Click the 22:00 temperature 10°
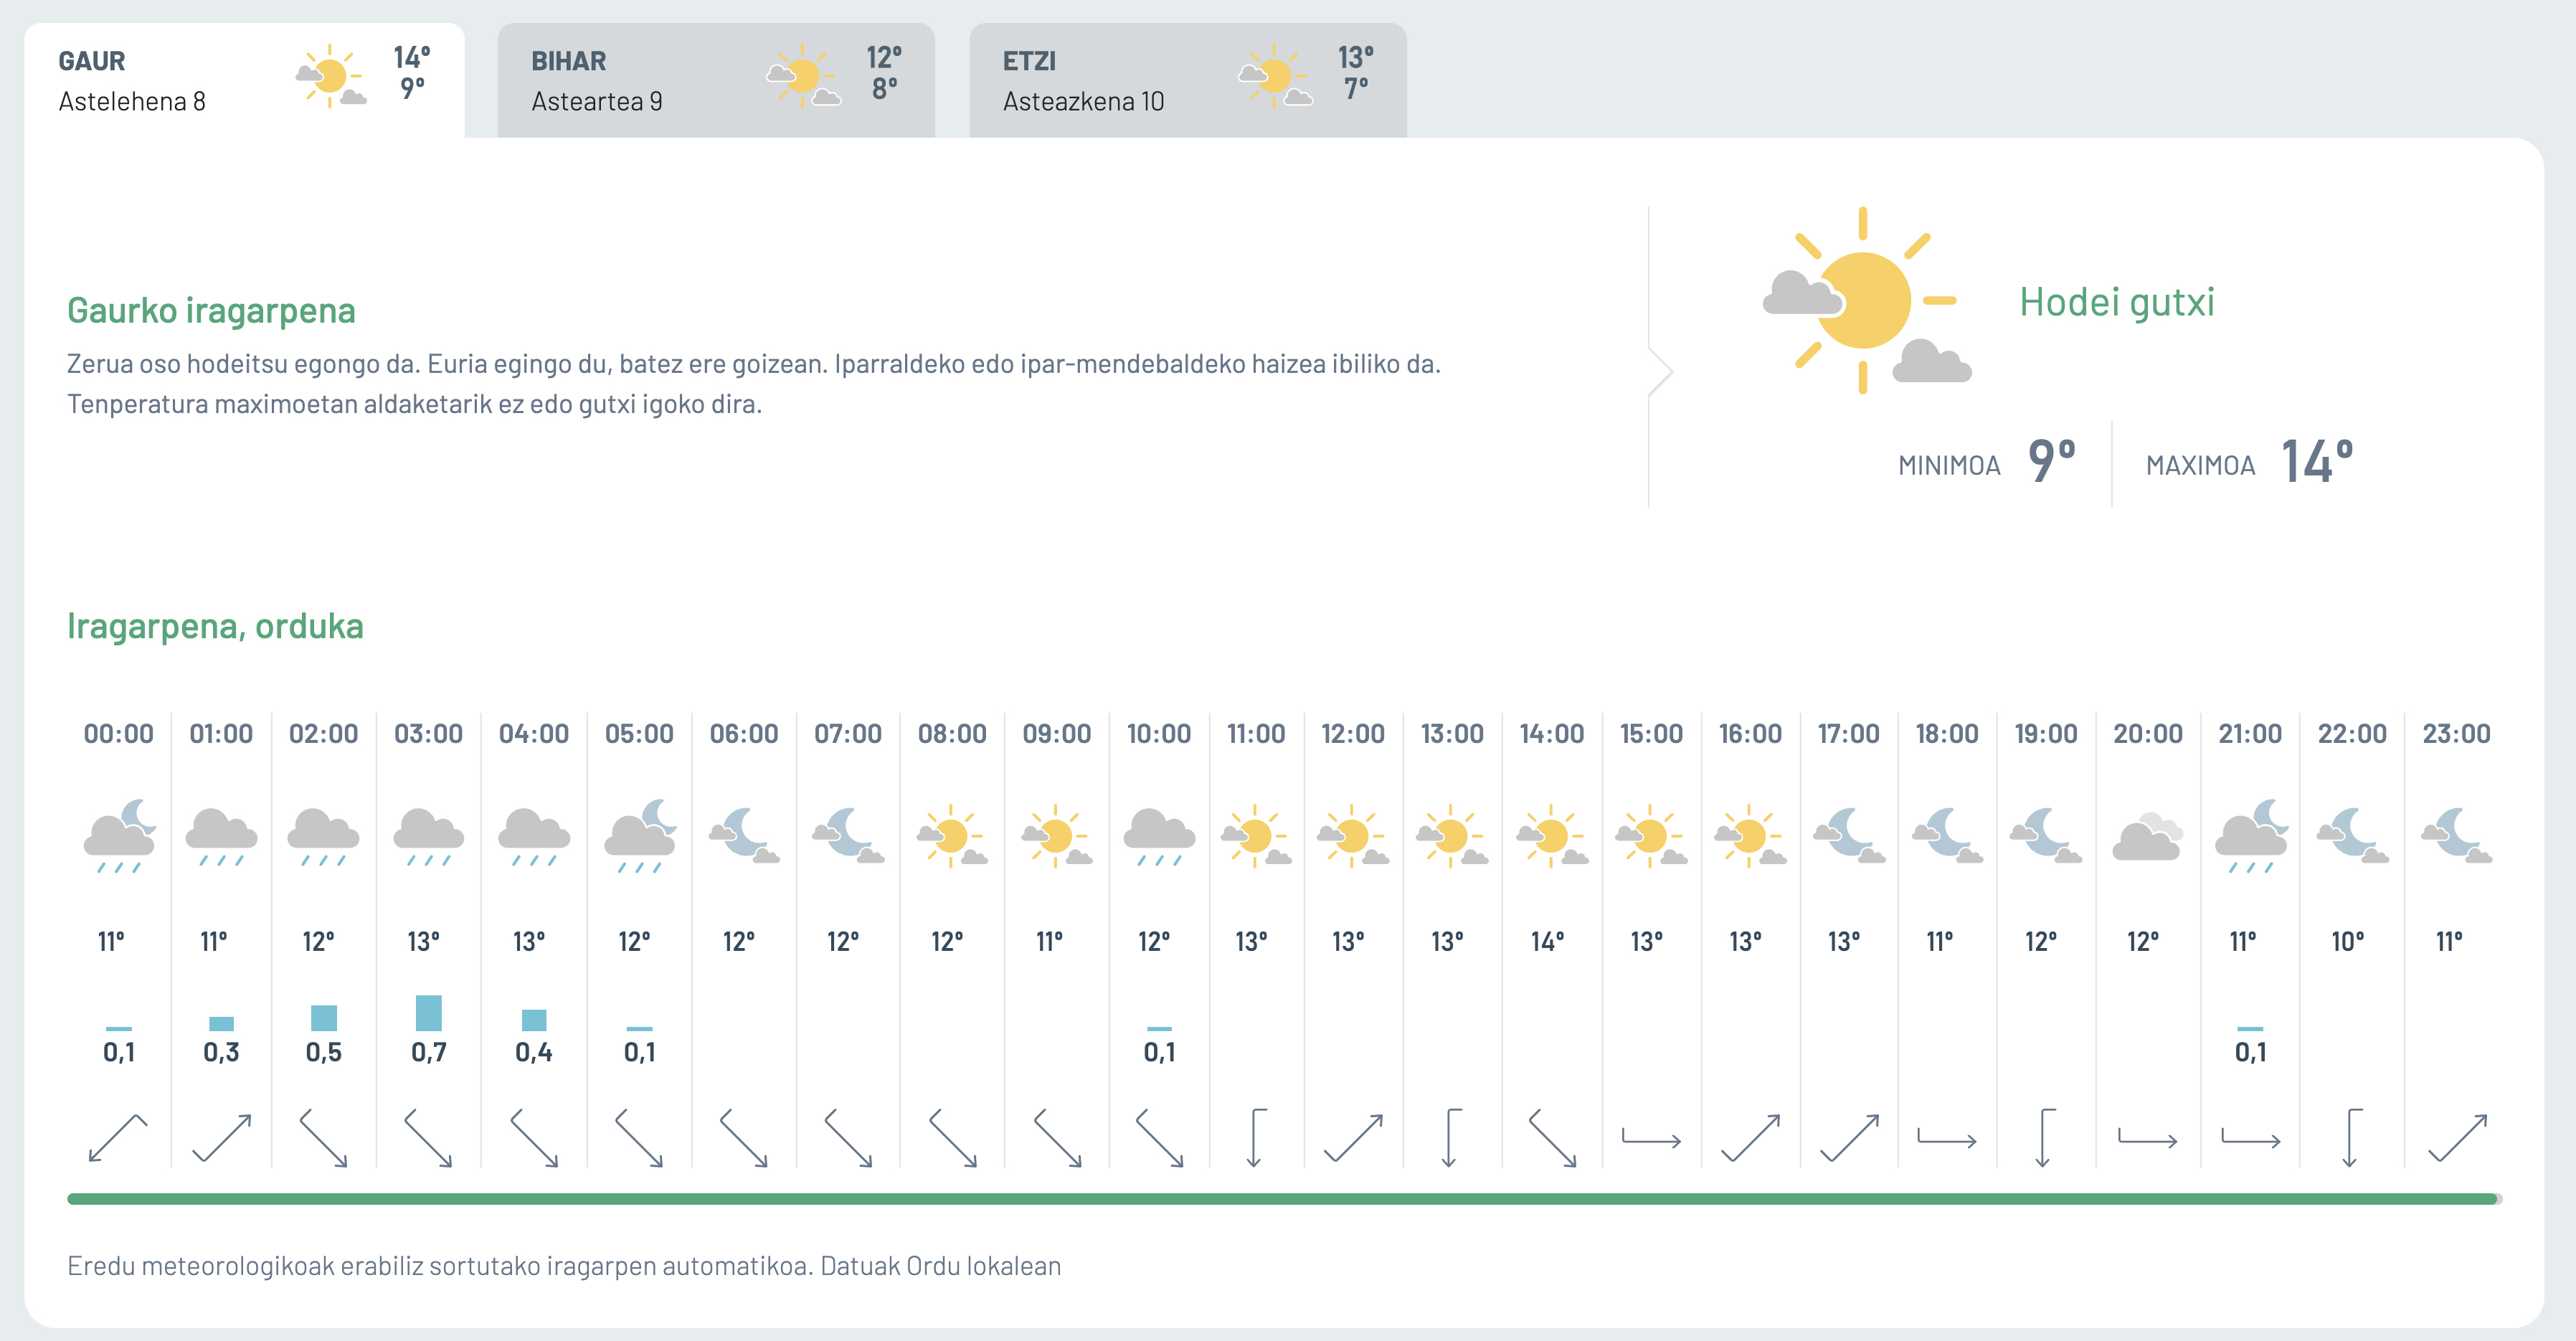Viewport: 2576px width, 1341px height. pos(2348,941)
